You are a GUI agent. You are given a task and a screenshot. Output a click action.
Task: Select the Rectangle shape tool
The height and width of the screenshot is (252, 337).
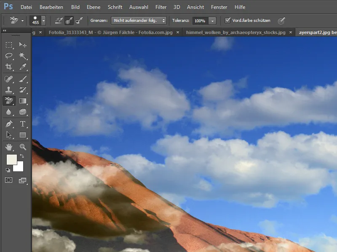coord(23,135)
